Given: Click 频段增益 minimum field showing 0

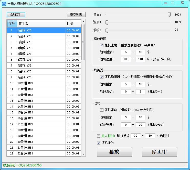Looking at the screenshot, I should [x=126, y=92].
